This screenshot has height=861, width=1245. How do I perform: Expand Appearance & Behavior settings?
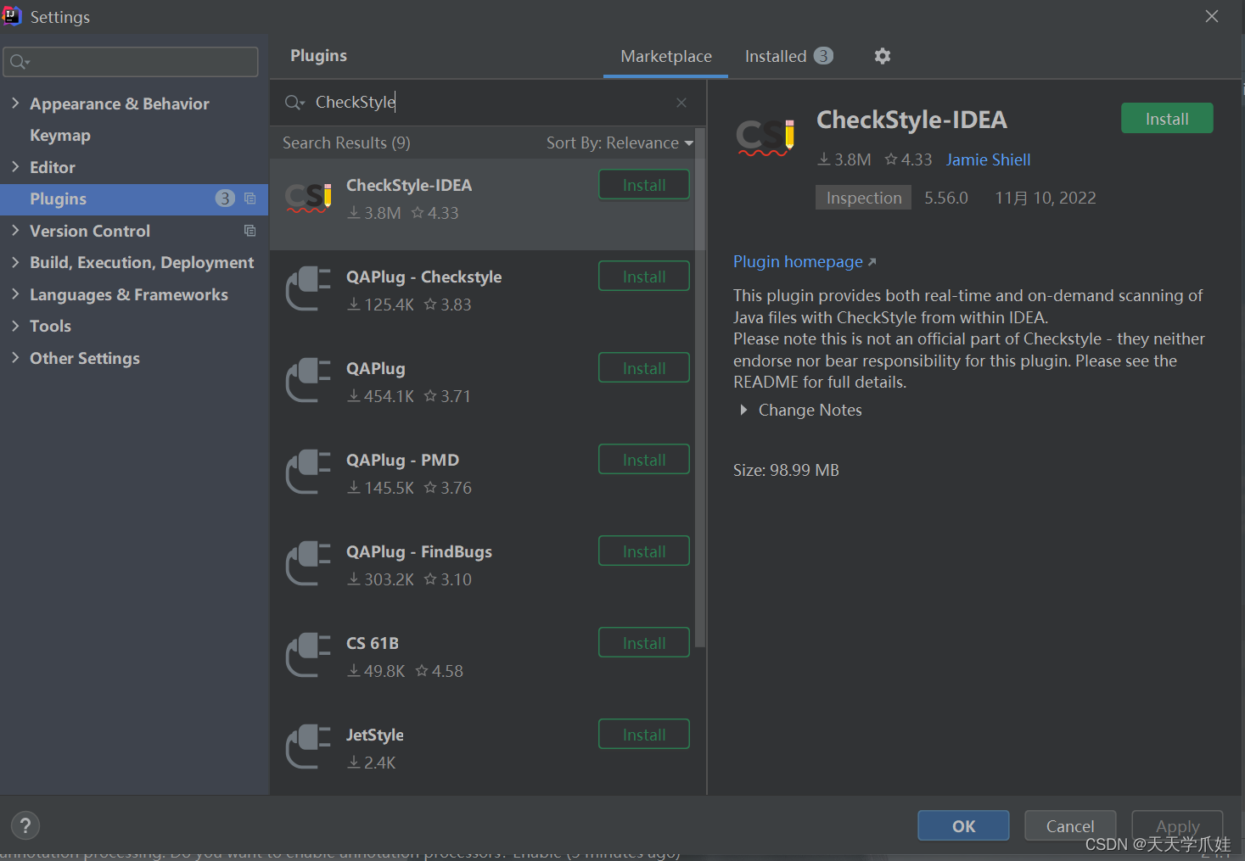(x=15, y=103)
